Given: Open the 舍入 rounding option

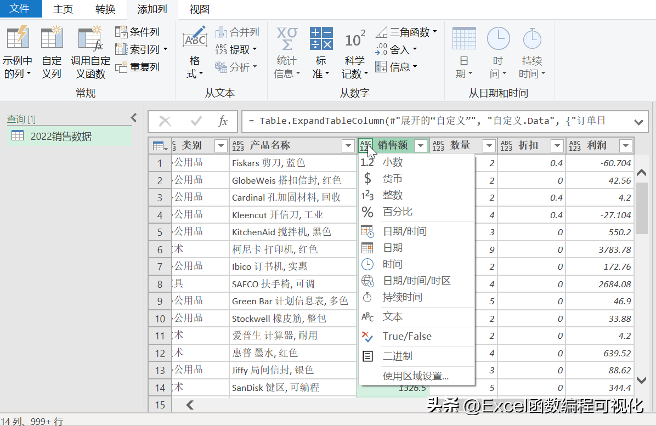Looking at the screenshot, I should tap(396, 50).
